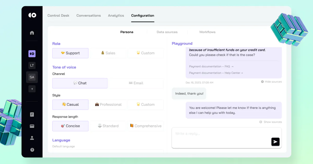This screenshot has width=313, height=164.
Task: Click the Role section heading
Action: click(56, 44)
